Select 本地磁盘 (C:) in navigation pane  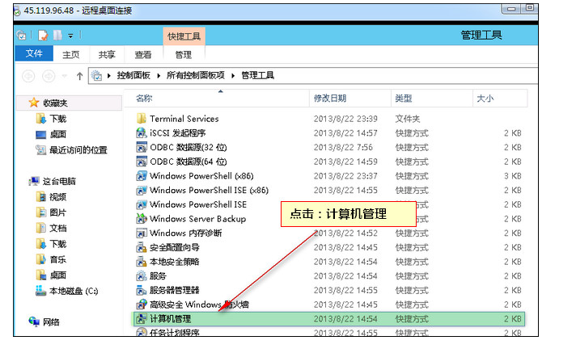tap(73, 291)
